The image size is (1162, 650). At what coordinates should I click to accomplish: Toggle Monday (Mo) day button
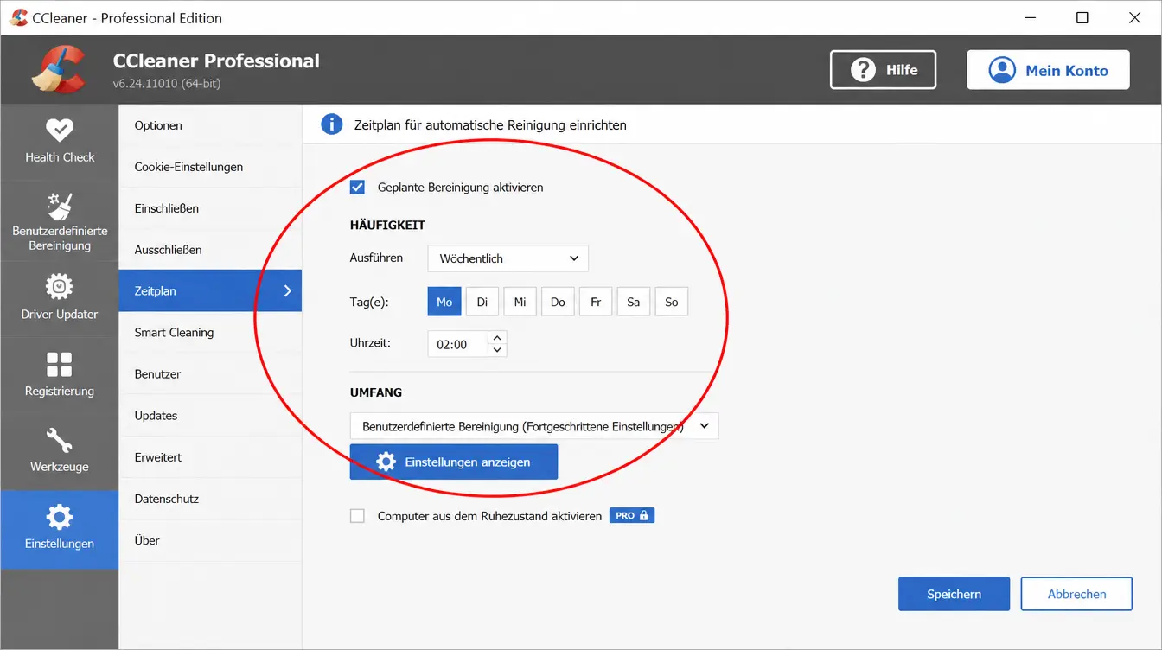[444, 302]
